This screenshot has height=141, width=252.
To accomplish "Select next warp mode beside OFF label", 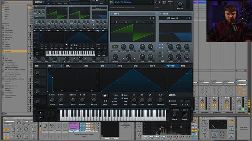I will click(x=134, y=58).
